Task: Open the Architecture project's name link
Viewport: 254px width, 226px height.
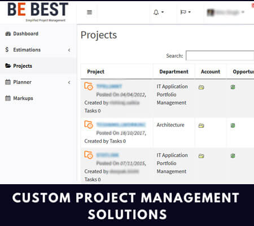Action: (x=121, y=125)
